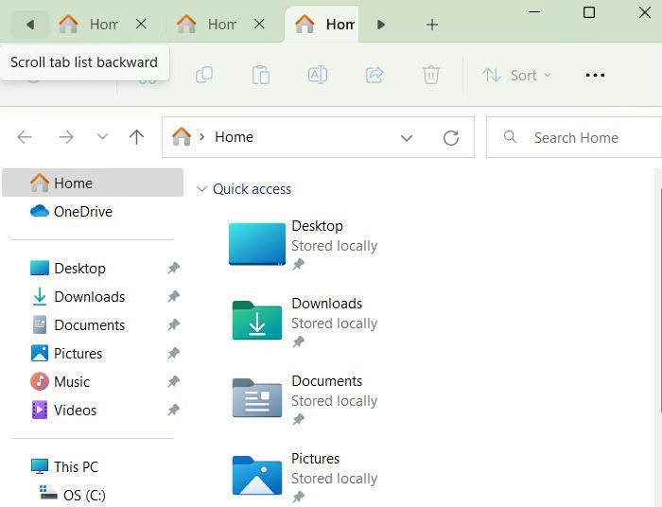
Task: Select This PC in navigation pane
Action: pyautogui.click(x=64, y=466)
